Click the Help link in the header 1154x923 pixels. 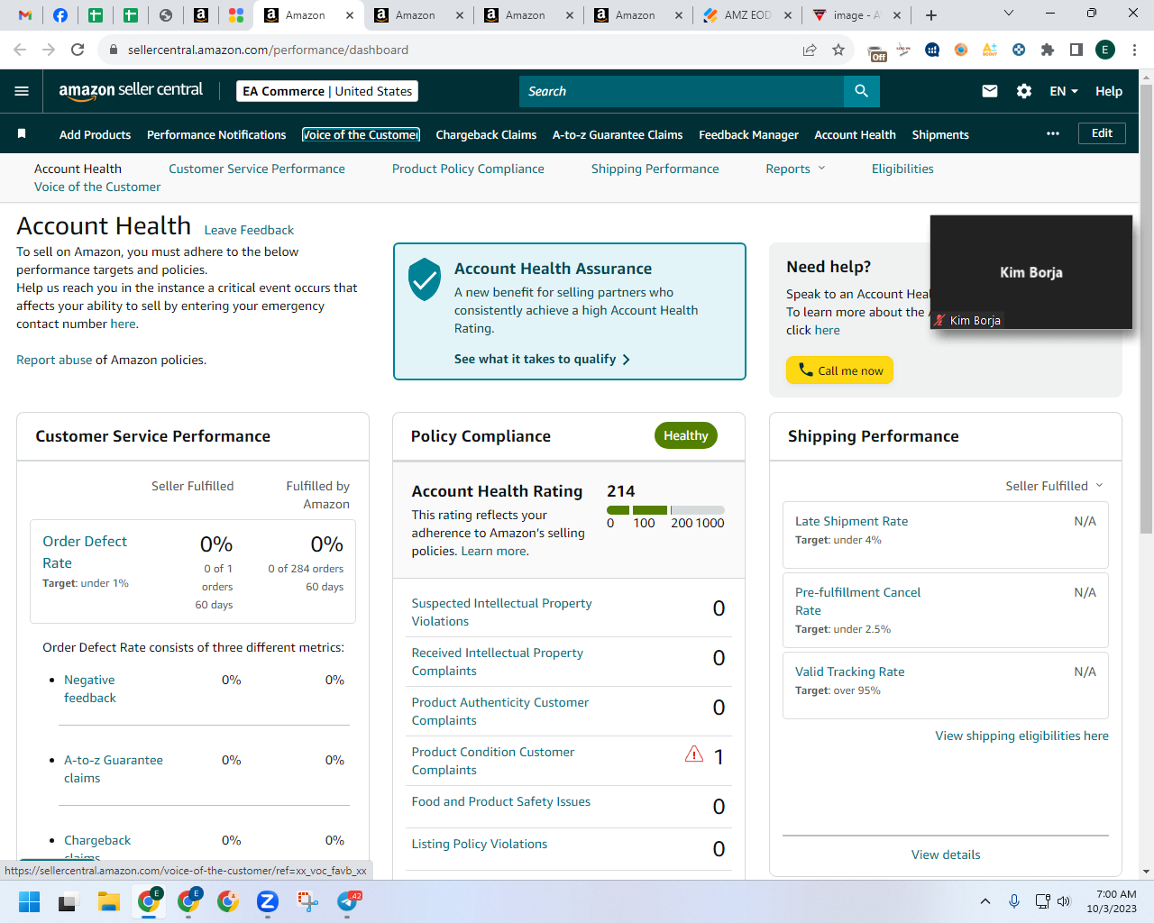tap(1109, 91)
